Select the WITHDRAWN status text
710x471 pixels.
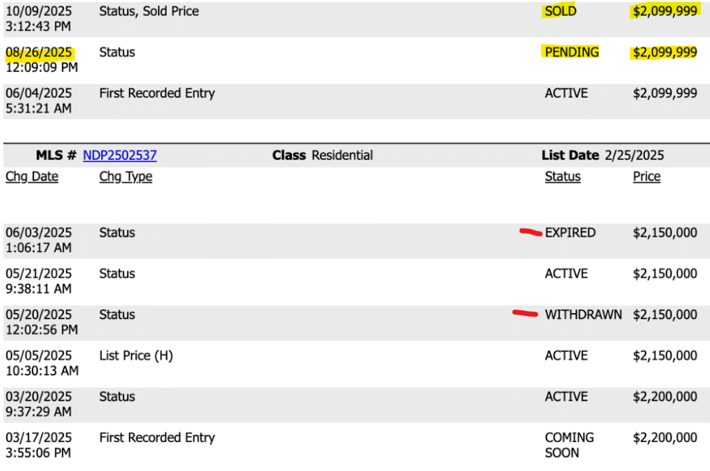pos(583,314)
